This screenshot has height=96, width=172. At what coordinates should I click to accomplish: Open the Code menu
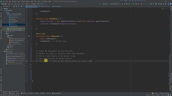point(19,1)
